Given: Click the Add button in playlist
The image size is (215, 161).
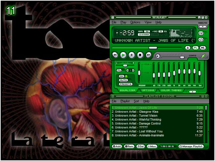Looking at the screenshot, I should [117, 146].
